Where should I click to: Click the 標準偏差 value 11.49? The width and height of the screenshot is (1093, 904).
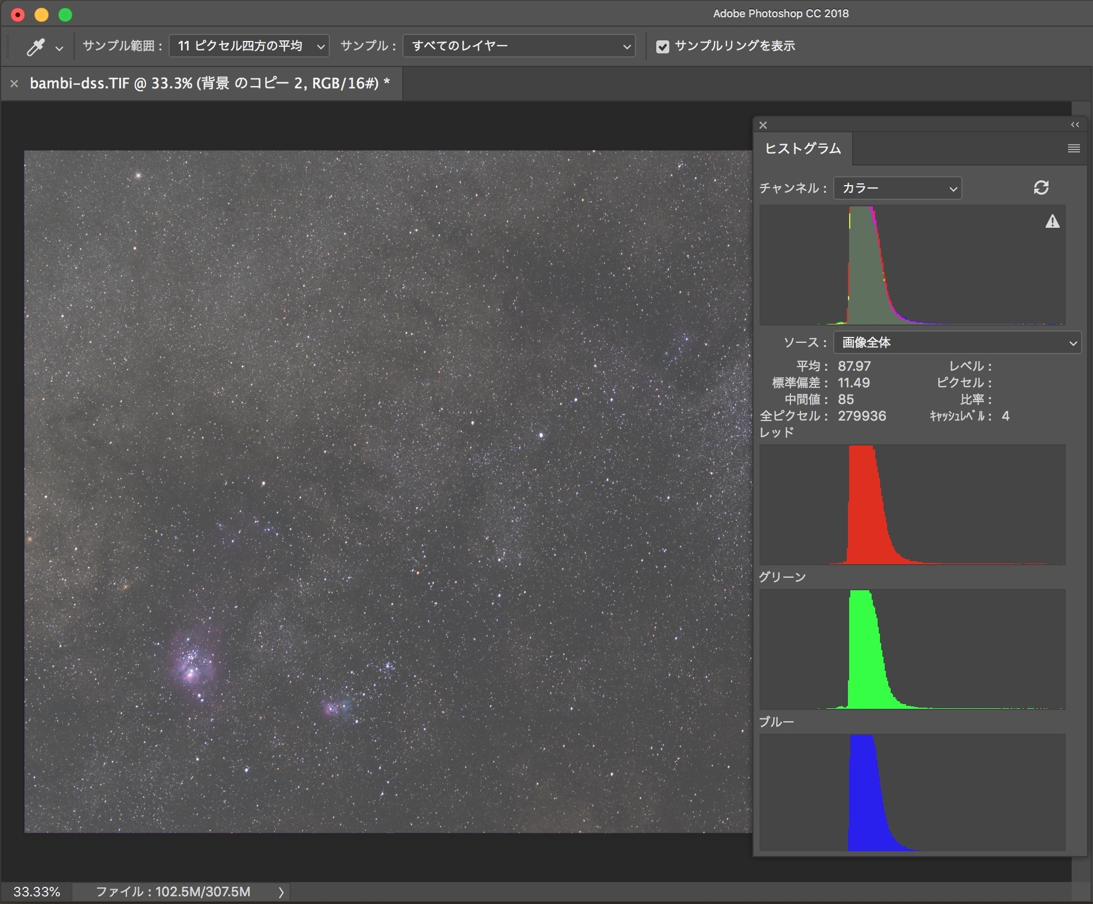(854, 383)
